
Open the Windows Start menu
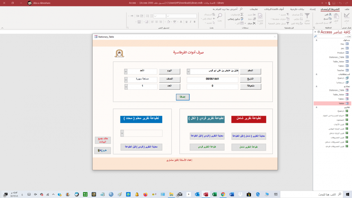click(347, 194)
